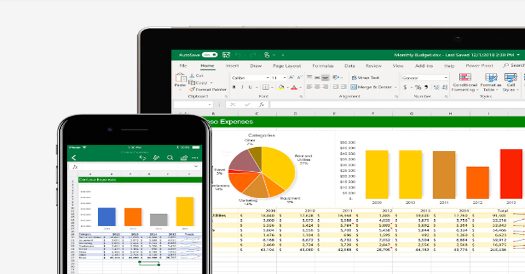Click the Center alignment icon
Image resolution: width=525 pixels, height=274 pixels.
[x=317, y=87]
